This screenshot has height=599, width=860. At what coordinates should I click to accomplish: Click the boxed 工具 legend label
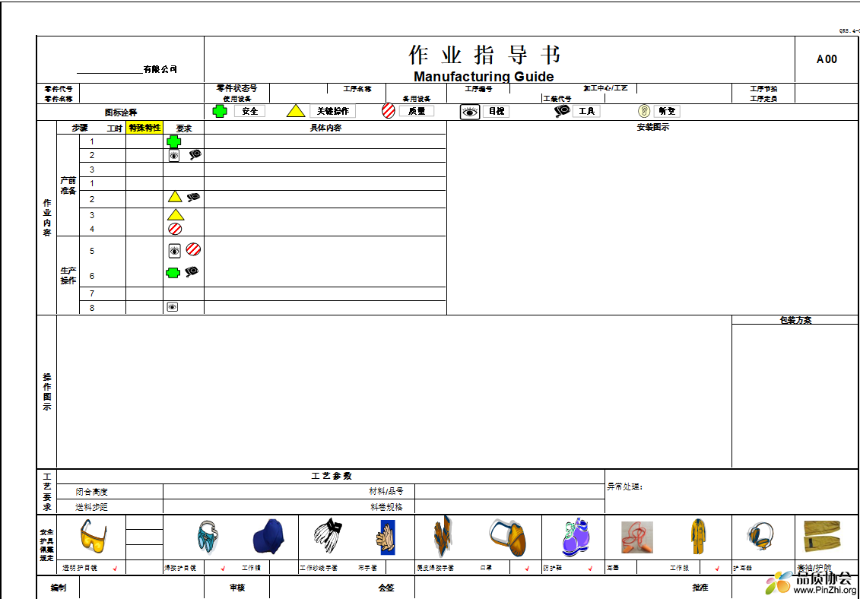(x=586, y=111)
